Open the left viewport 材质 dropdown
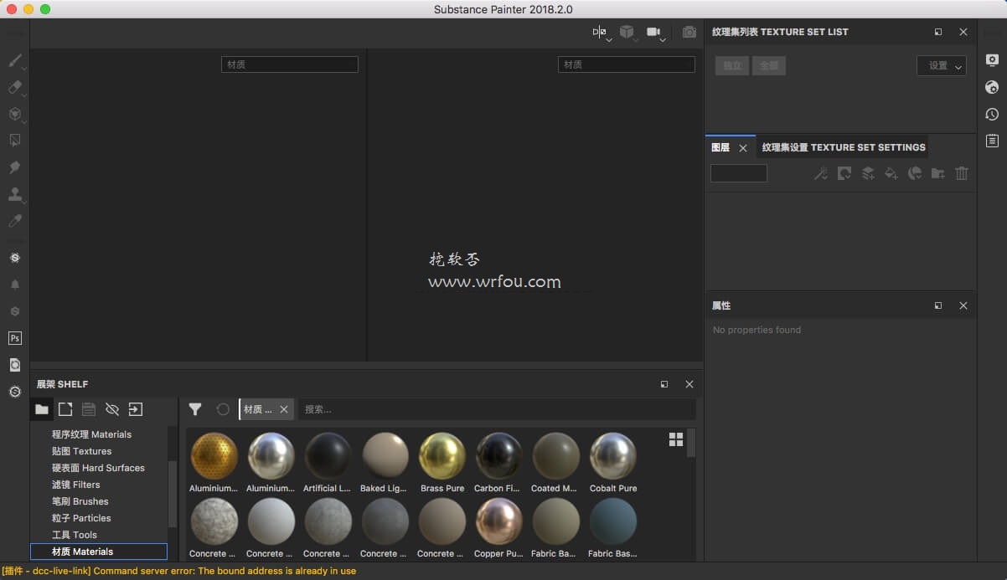1007x580 pixels. tap(290, 64)
